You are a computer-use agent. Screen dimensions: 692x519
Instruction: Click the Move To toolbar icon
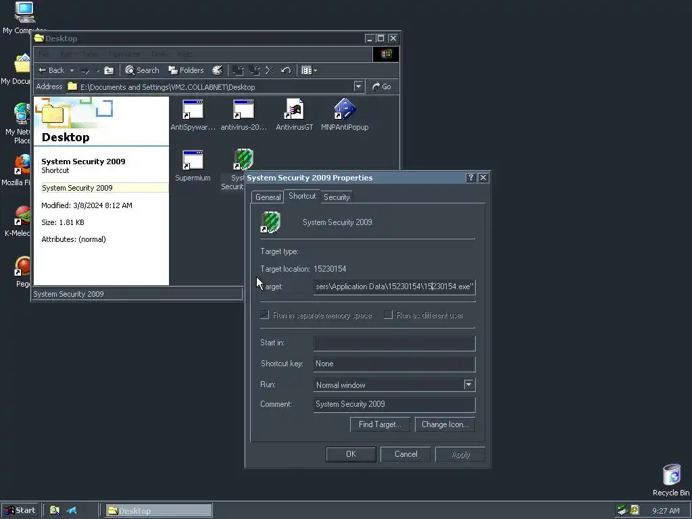[x=239, y=70]
